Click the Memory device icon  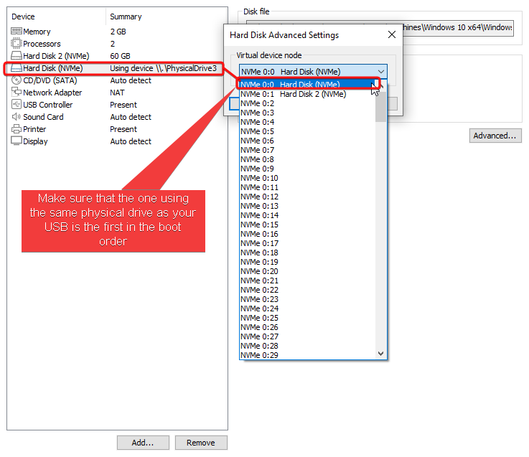(17, 32)
